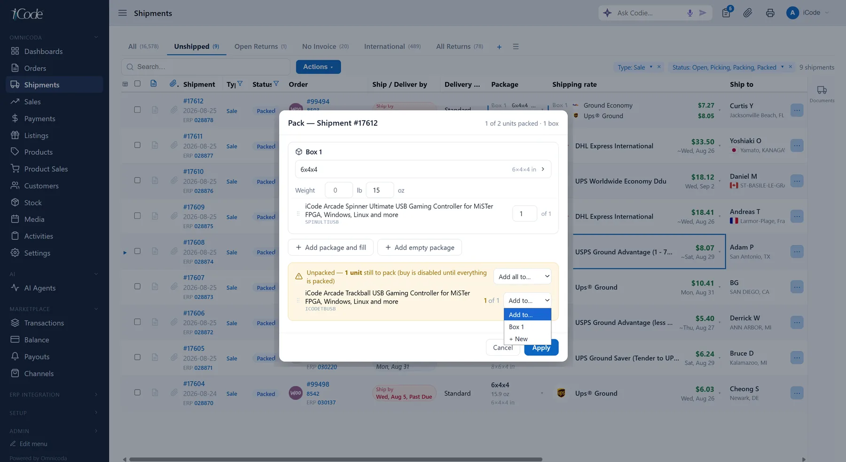
Task: Open the Balance card icon
Action: coord(15,340)
